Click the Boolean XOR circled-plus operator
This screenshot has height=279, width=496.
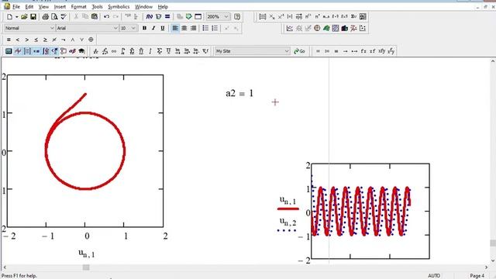[91, 40]
